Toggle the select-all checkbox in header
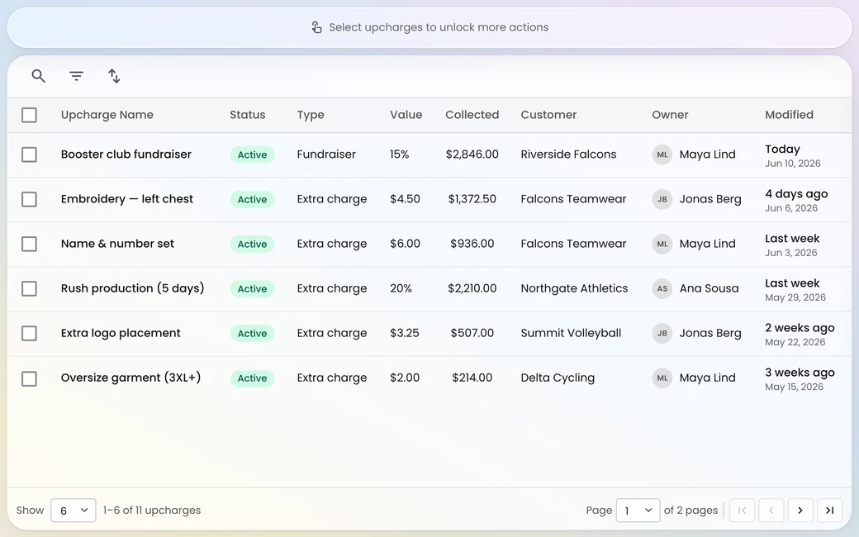Viewport: 859px width, 537px height. coord(29,115)
